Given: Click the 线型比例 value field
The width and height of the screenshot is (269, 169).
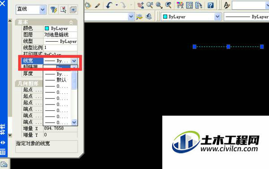Looking at the screenshot, I should tap(60, 48).
